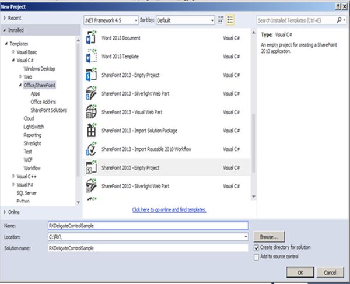Select SQL Server in the tree
The width and height of the screenshot is (350, 284).
(27, 193)
